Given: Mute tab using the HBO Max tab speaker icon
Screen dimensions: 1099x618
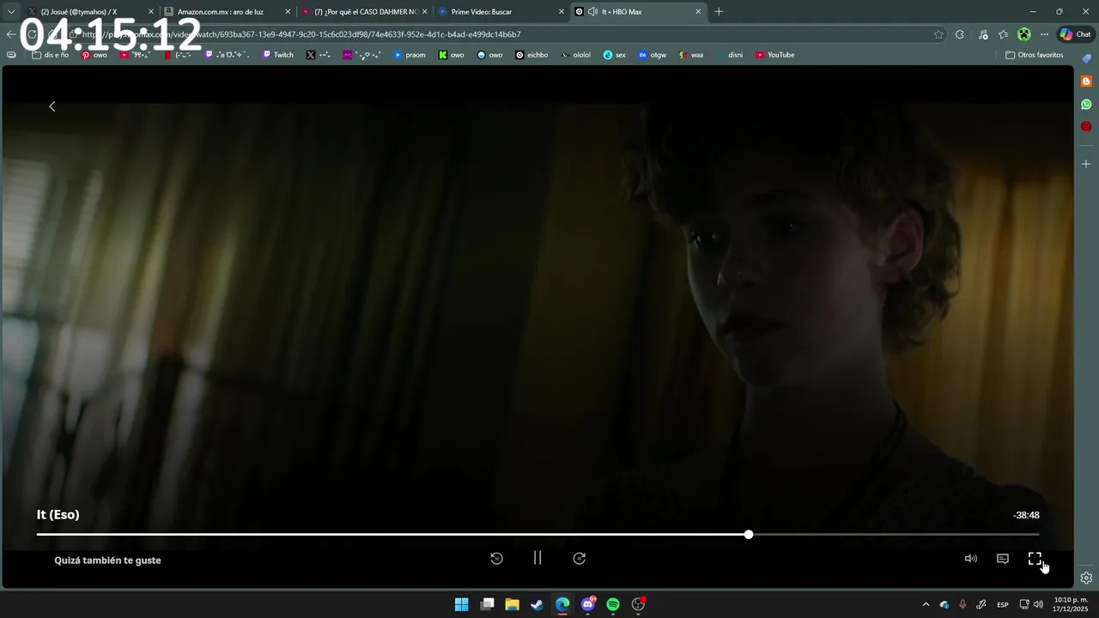Looking at the screenshot, I should click(x=592, y=12).
